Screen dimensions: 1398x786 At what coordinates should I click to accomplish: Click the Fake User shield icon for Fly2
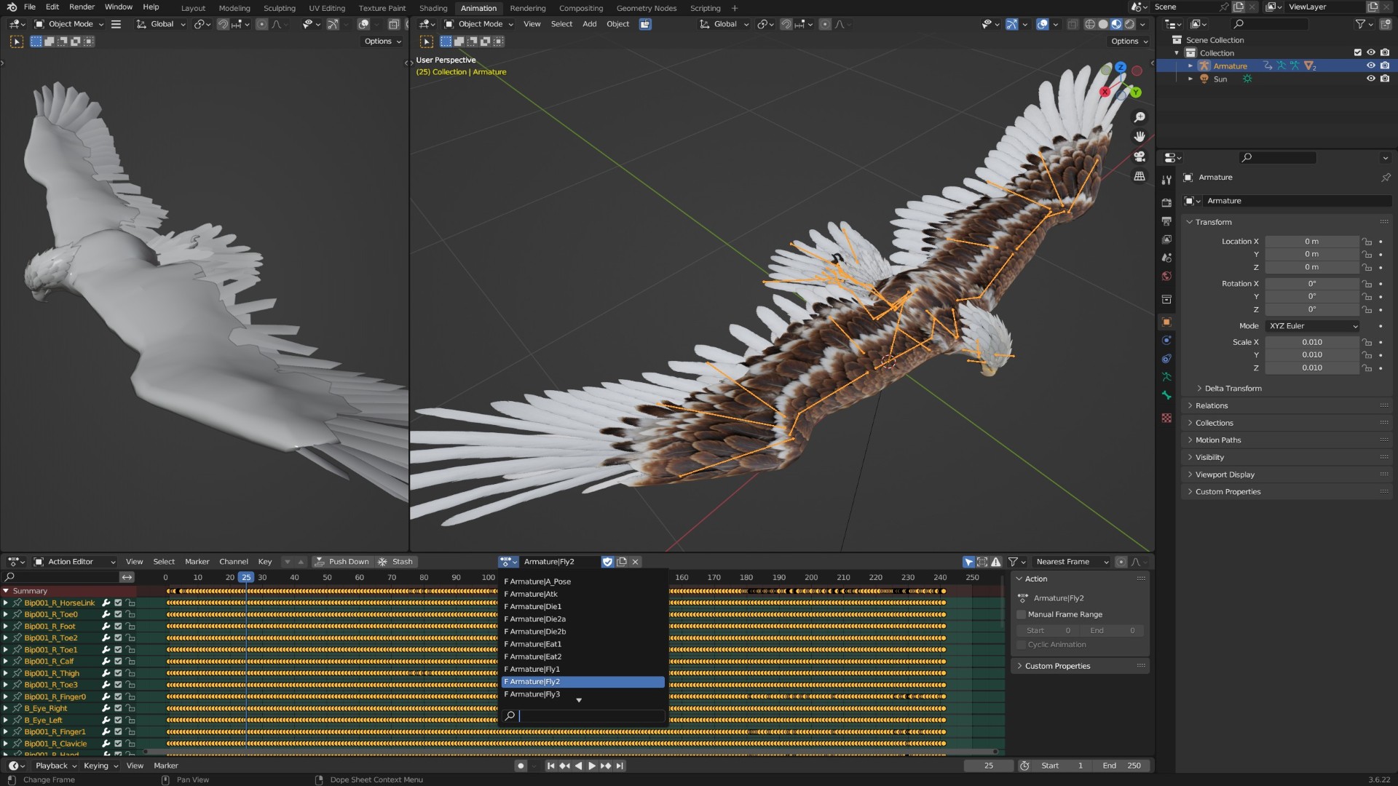[x=607, y=562]
